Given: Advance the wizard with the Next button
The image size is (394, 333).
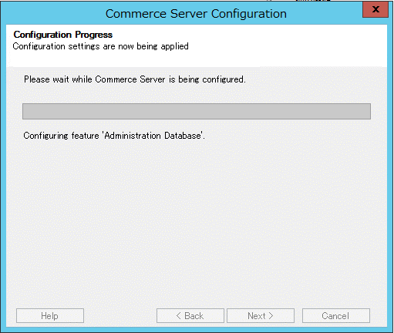Looking at the screenshot, I should [x=261, y=315].
